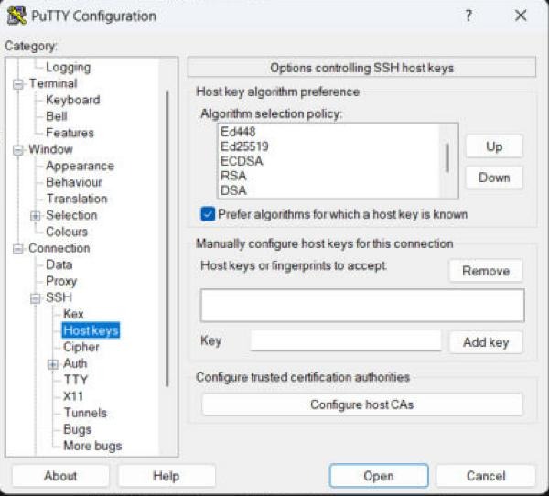Click the question mark help button in title bar
Screen dimensions: 549x496
[468, 16]
